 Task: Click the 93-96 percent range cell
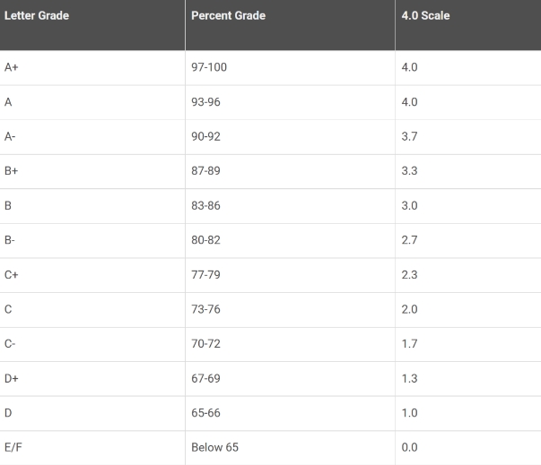(290, 102)
